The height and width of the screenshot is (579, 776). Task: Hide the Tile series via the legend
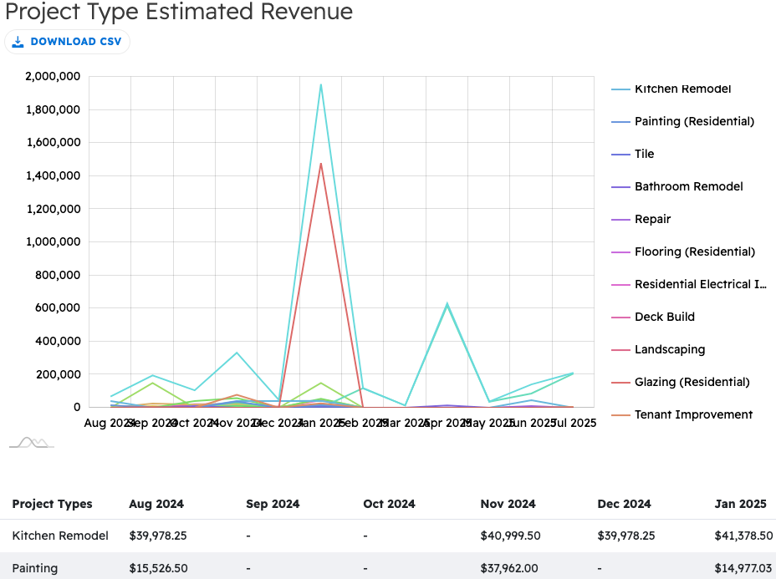pyautogui.click(x=644, y=155)
